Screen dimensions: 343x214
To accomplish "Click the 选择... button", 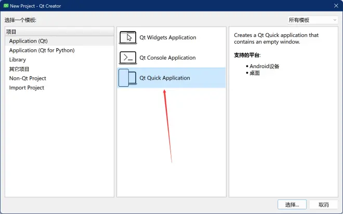I will [x=292, y=205].
